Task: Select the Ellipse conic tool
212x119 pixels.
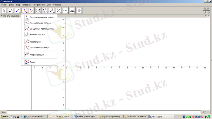Action: [x=45, y=11]
